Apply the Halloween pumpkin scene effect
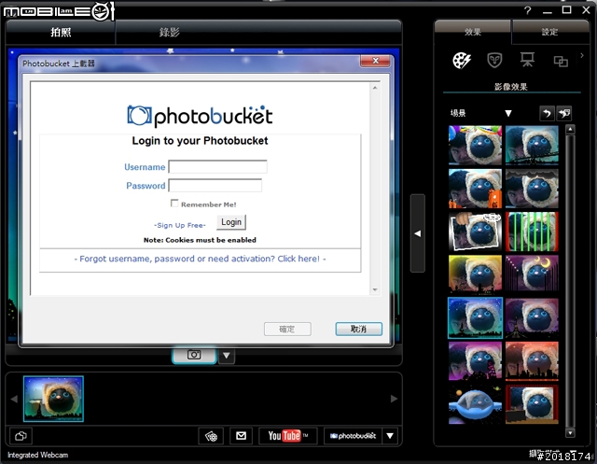The image size is (597, 464). pyautogui.click(x=475, y=189)
